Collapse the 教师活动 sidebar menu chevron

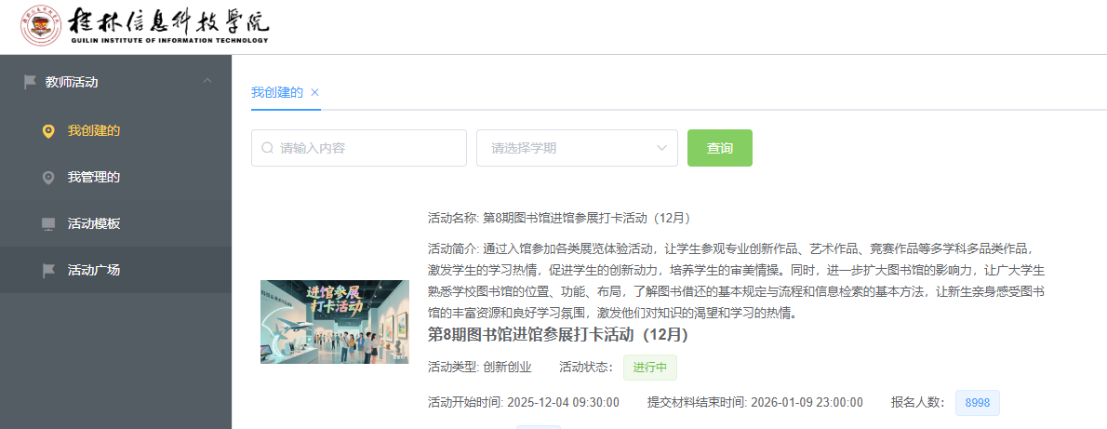(x=207, y=82)
